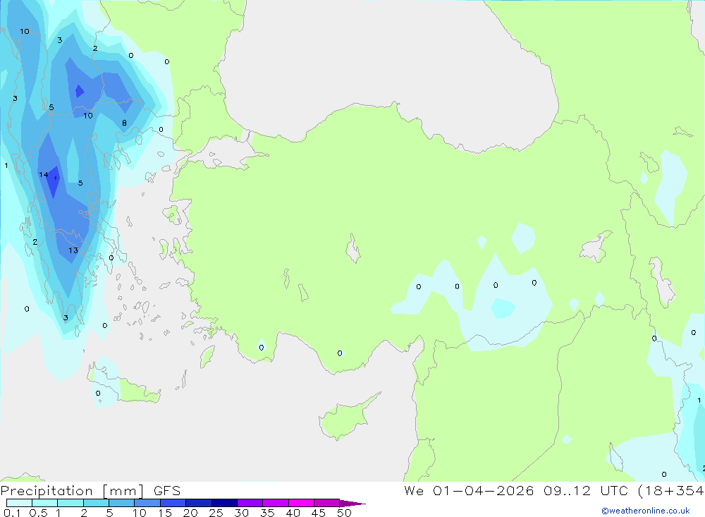This screenshot has width=705, height=517.
Task: Click the 40–45 mm magenta legend swatch
Action: pos(301,503)
